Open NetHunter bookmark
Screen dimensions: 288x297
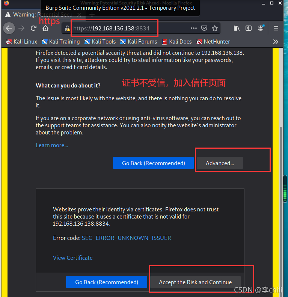(213, 42)
